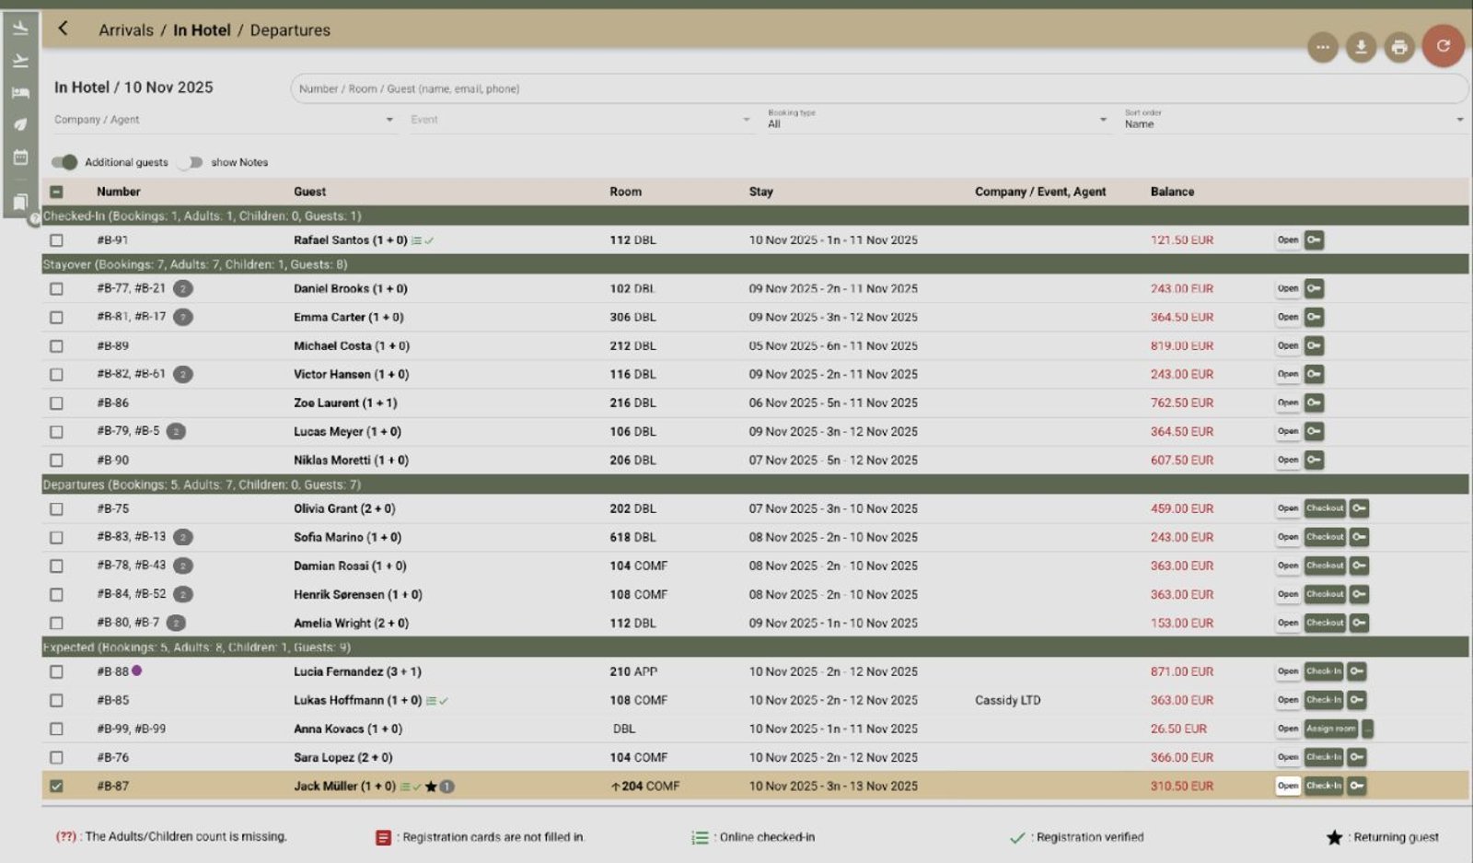1473x863 pixels.
Task: Click Stay column header
Action: point(761,192)
